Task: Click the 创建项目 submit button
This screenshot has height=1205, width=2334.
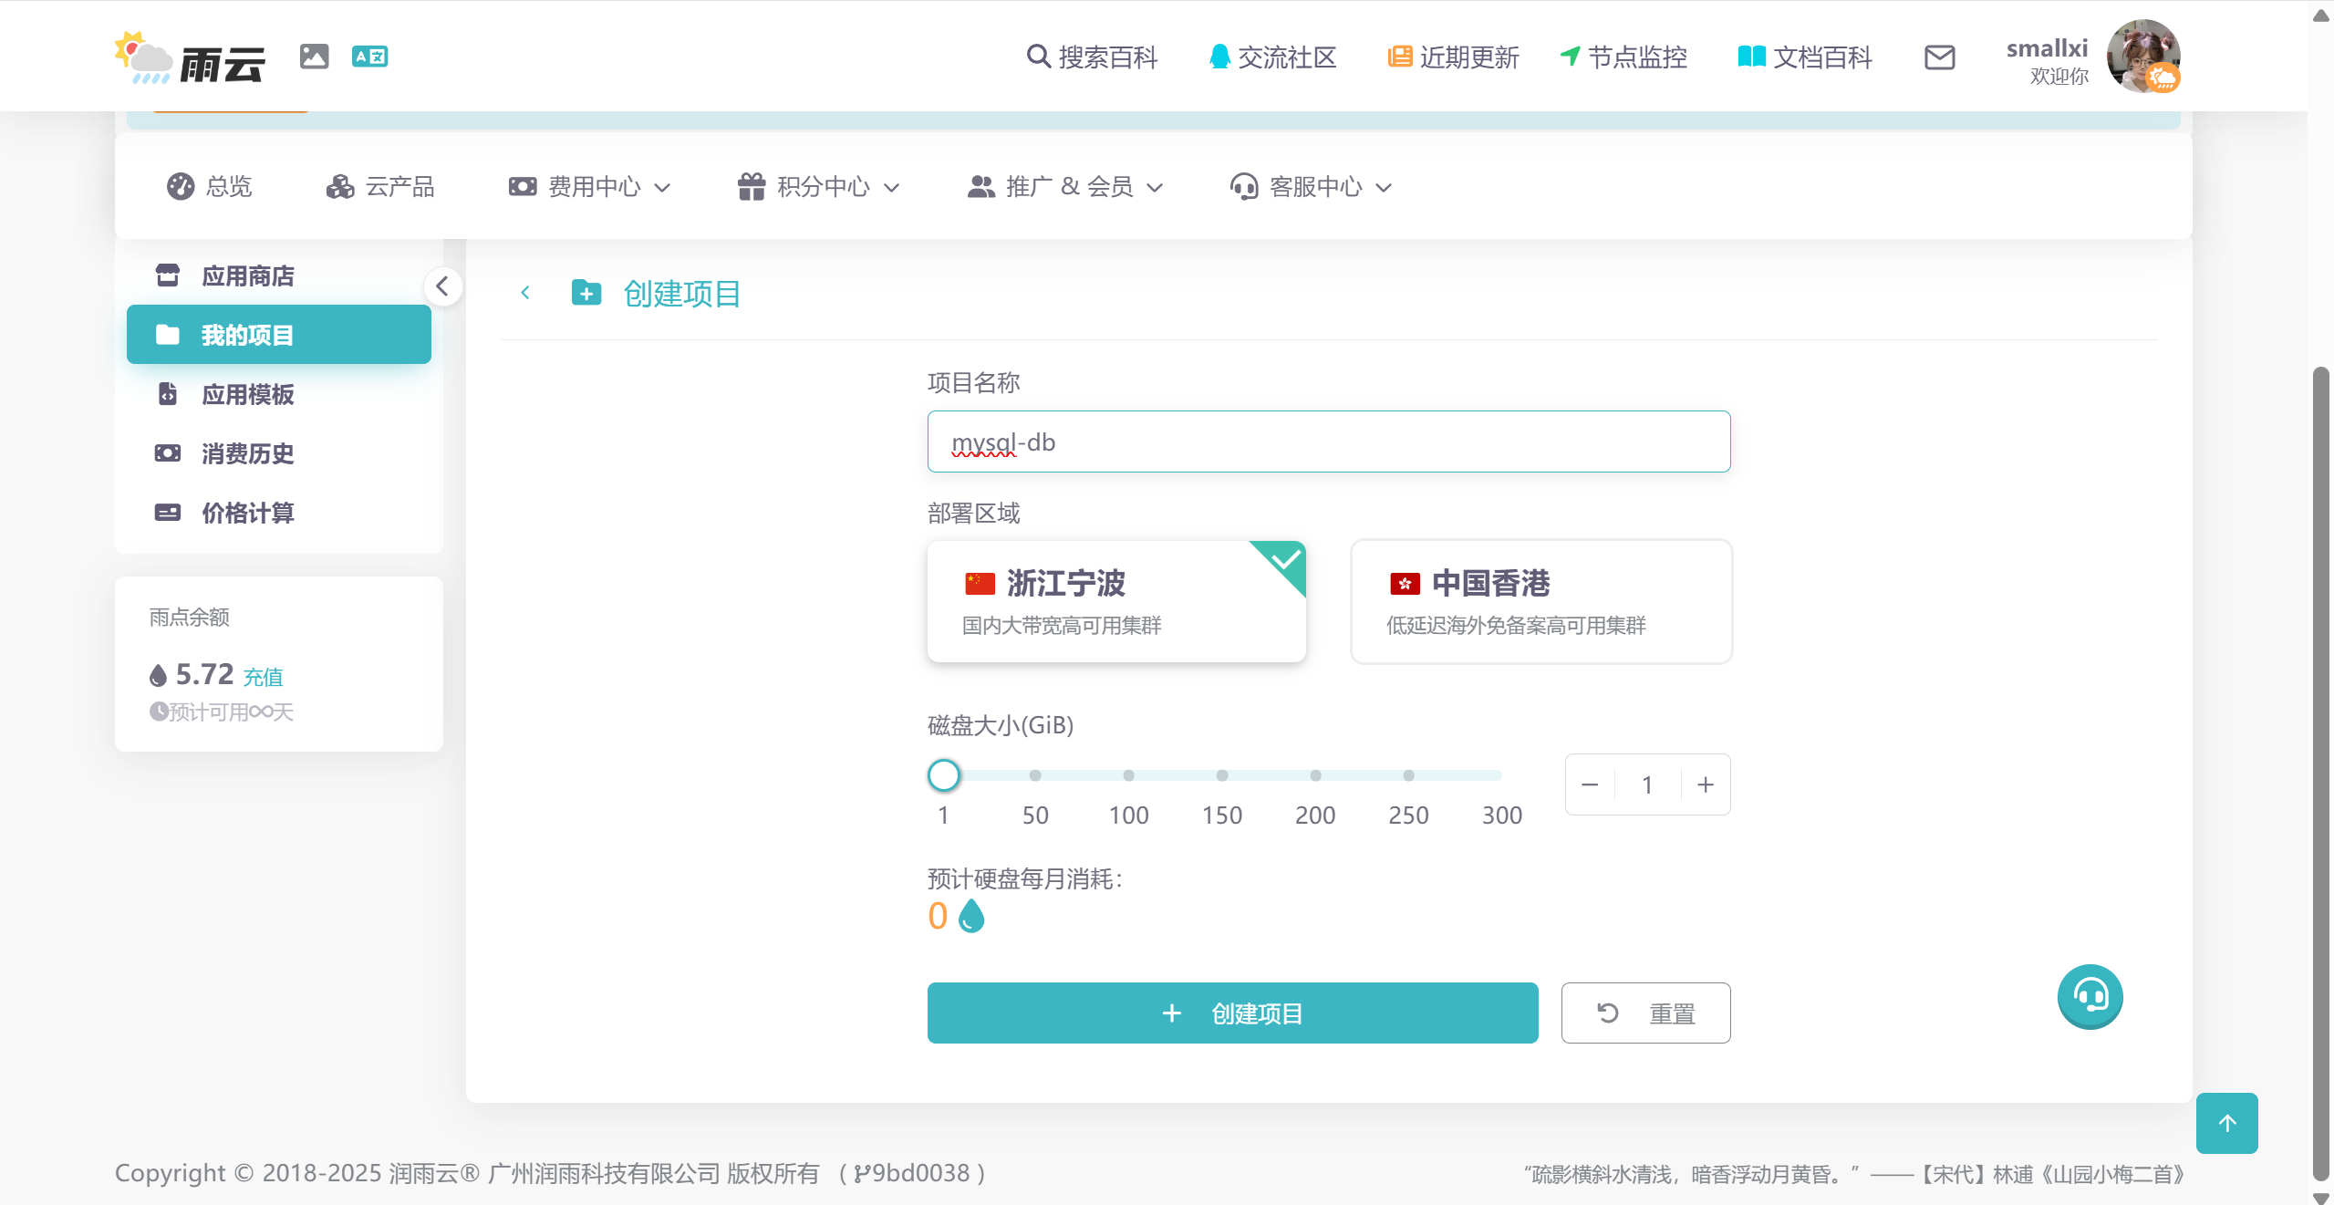Action: tap(1232, 1013)
